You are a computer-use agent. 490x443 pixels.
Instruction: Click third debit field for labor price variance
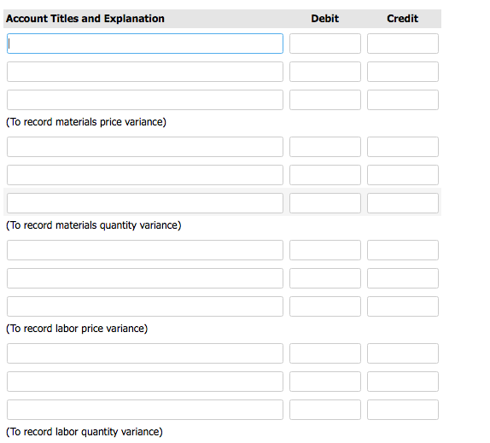[x=325, y=306]
